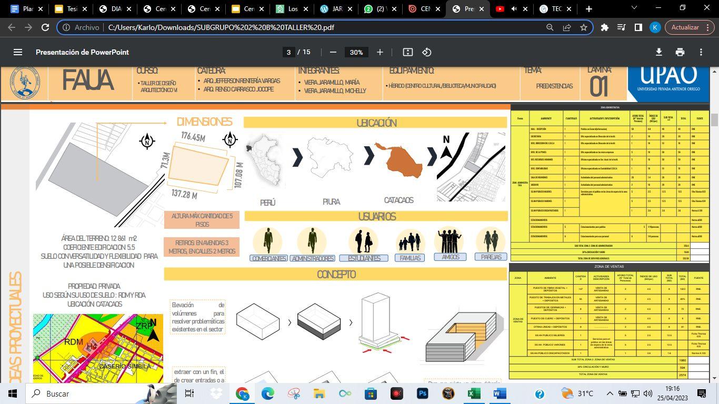Viewport: 719px width, 404px height.
Task: Open Microsoft Edge from the taskbar
Action: tap(268, 393)
